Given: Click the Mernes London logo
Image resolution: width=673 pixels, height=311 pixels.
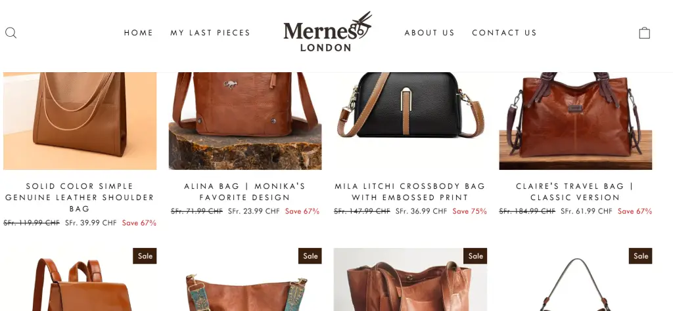Looking at the screenshot, I should [327, 31].
